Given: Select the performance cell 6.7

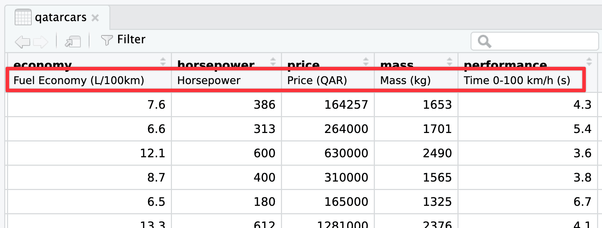Looking at the screenshot, I should (x=582, y=202).
